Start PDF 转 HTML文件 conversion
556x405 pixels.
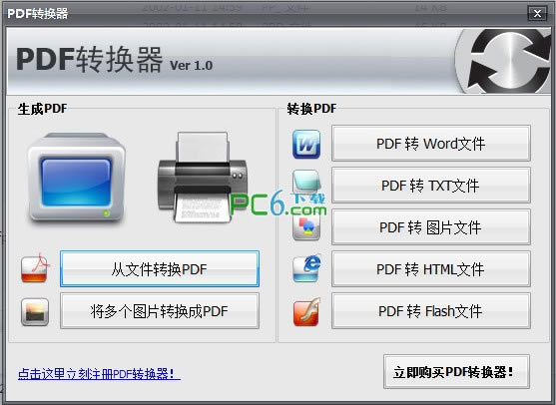click(x=431, y=269)
